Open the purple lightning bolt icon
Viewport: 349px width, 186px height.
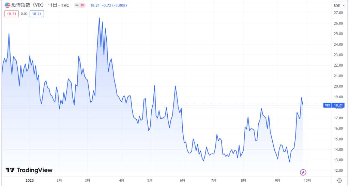pos(303,172)
